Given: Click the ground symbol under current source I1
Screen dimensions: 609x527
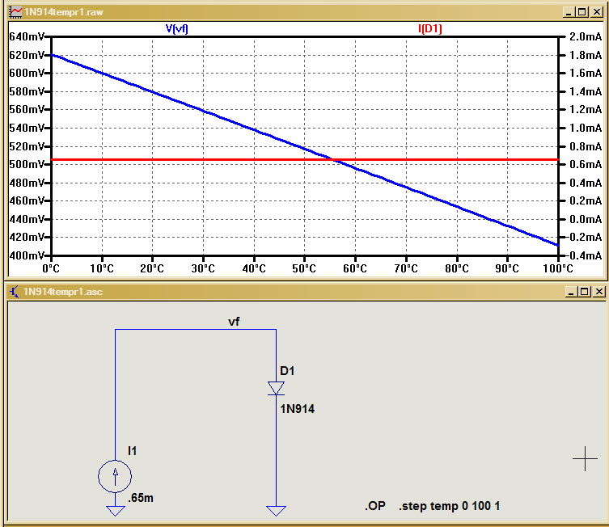Looking at the screenshot, I should pos(116,511).
